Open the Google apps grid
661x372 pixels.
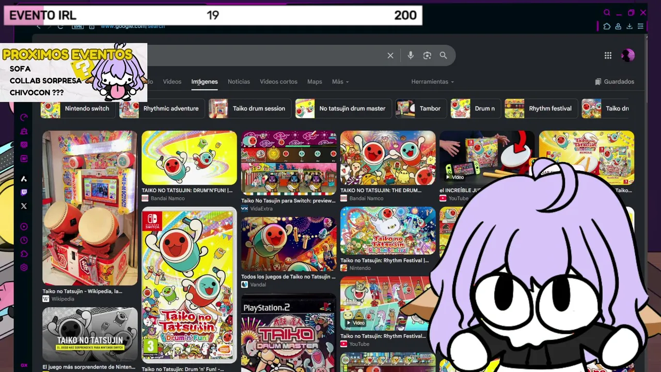click(608, 55)
